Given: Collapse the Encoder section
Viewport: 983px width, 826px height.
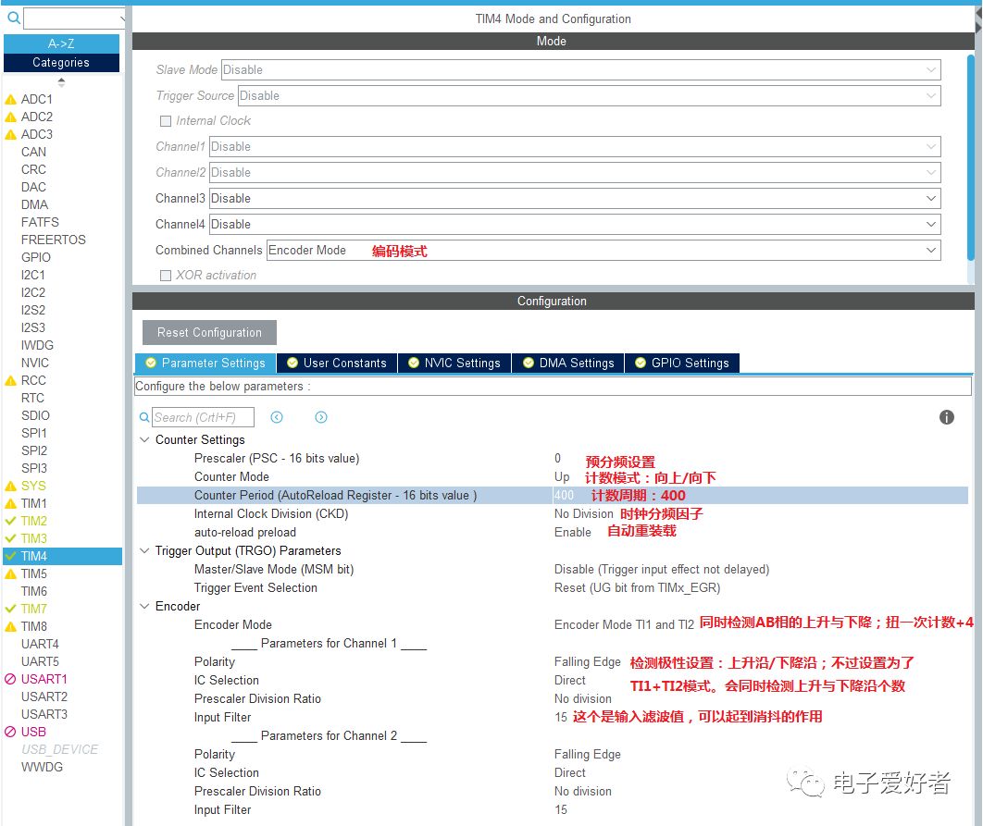Looking at the screenshot, I should 144,606.
